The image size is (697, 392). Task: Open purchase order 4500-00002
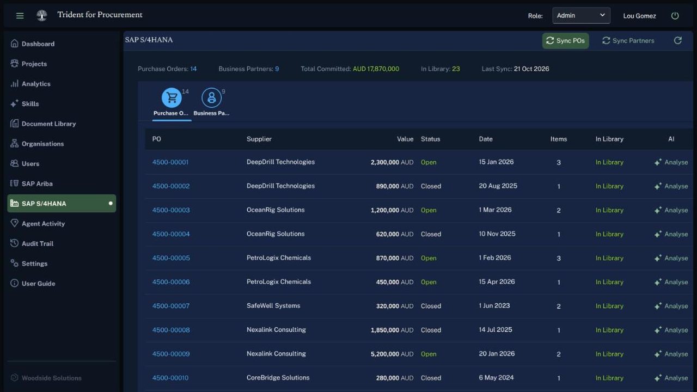(x=171, y=186)
